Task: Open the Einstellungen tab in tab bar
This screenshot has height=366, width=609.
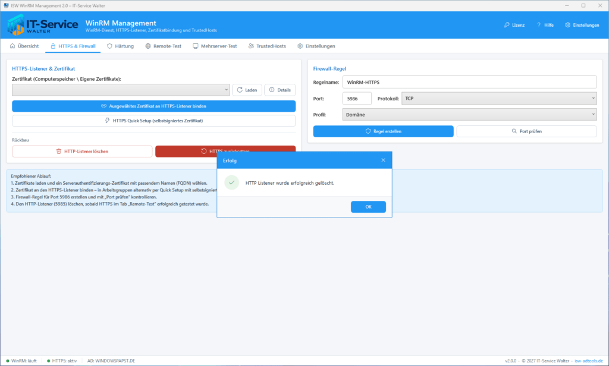Action: point(316,46)
